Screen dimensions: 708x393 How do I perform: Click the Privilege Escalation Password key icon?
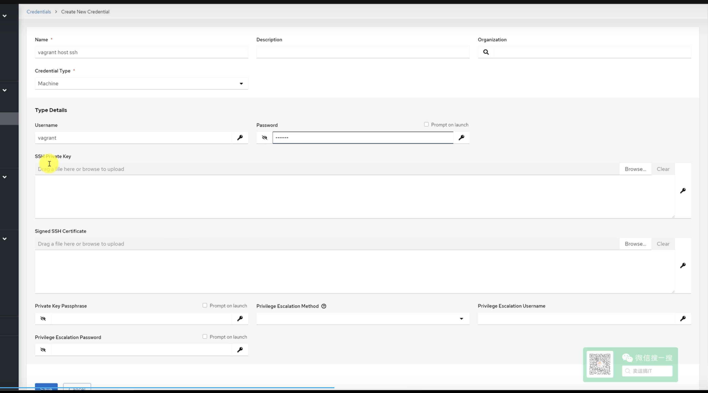pyautogui.click(x=240, y=350)
